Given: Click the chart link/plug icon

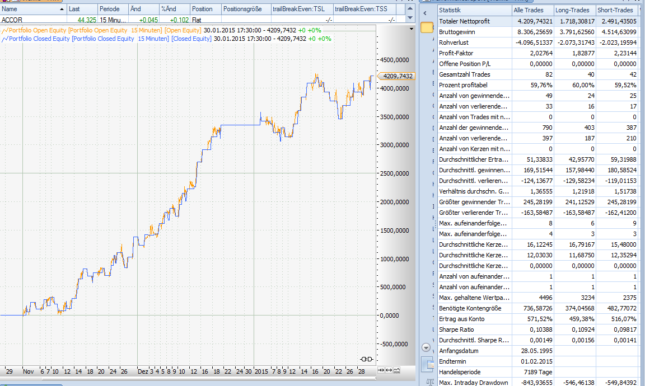Looking at the screenshot, I should [x=367, y=359].
